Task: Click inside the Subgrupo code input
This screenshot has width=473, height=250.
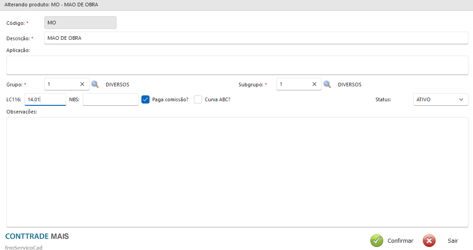Action: 294,84
